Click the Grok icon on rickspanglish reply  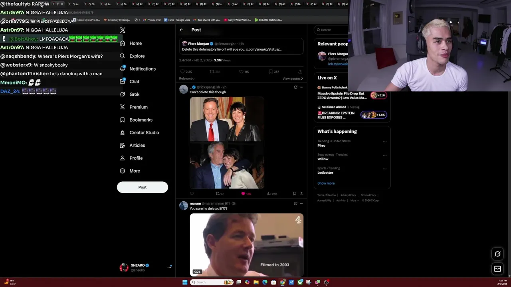click(x=295, y=87)
